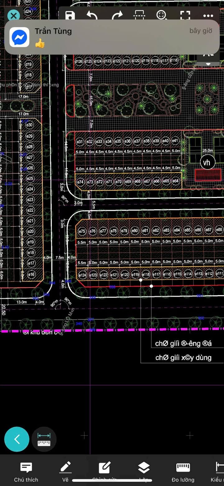This screenshot has width=224, height=486.
Task: Tap the vh circle label on the plan
Action: point(207,163)
